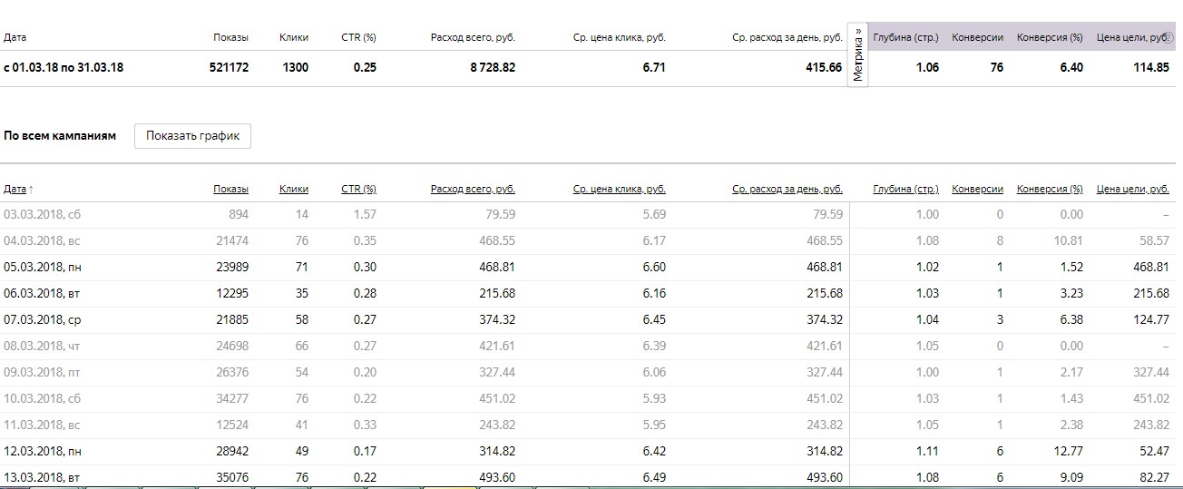
Task: Sort by Ср. расход за день link
Action: [787, 189]
